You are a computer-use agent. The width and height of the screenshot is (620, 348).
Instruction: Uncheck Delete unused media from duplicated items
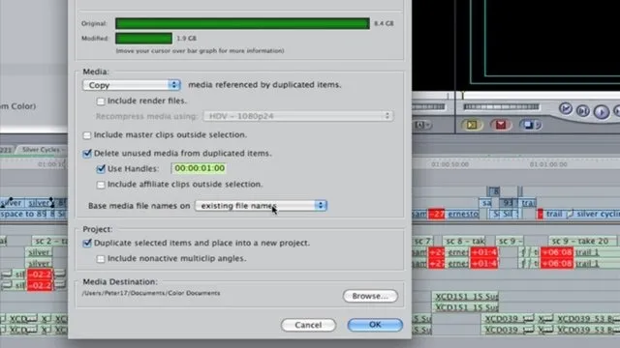tap(87, 154)
